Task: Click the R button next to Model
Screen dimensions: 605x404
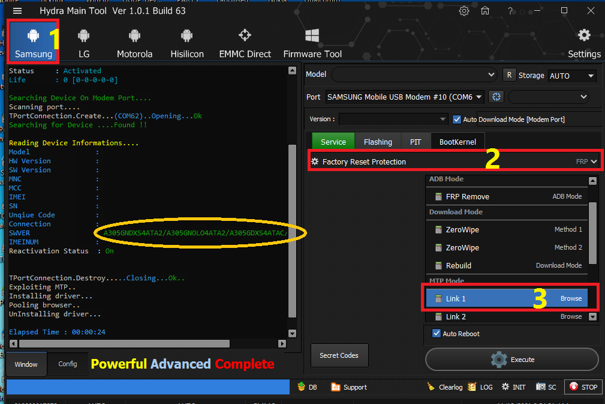Action: (x=509, y=75)
